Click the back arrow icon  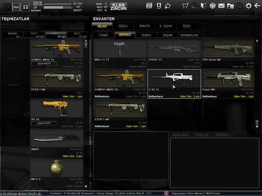coord(257,6)
